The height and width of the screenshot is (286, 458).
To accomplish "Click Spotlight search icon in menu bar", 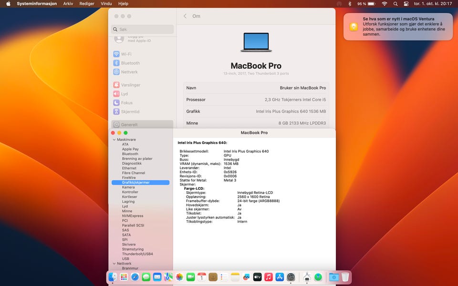I will coord(395,4).
